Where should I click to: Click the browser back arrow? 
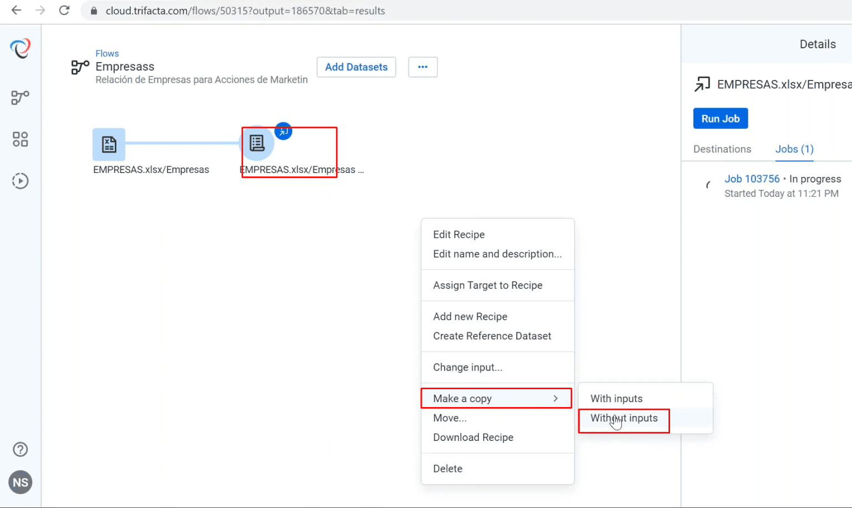pyautogui.click(x=16, y=11)
